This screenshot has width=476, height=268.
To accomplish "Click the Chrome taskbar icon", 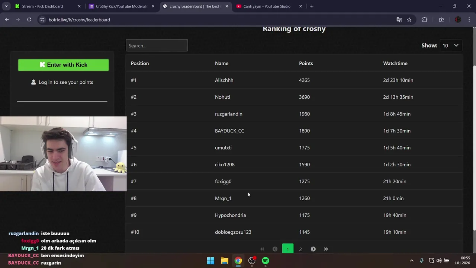I will point(238,261).
